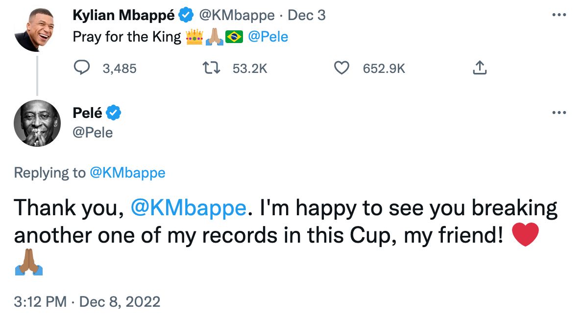Open Kylian Mbappé's profile name
Viewport: 583px width, 318px height.
(x=122, y=15)
